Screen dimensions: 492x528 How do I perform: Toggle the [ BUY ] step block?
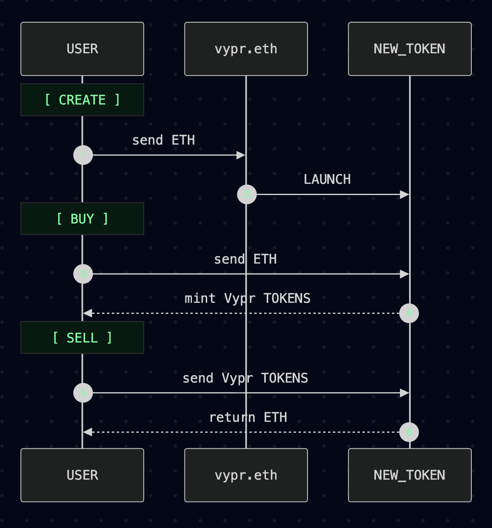[x=82, y=219]
